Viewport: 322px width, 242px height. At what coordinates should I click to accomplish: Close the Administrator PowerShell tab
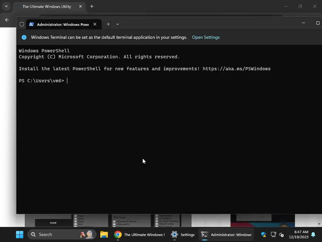point(95,24)
